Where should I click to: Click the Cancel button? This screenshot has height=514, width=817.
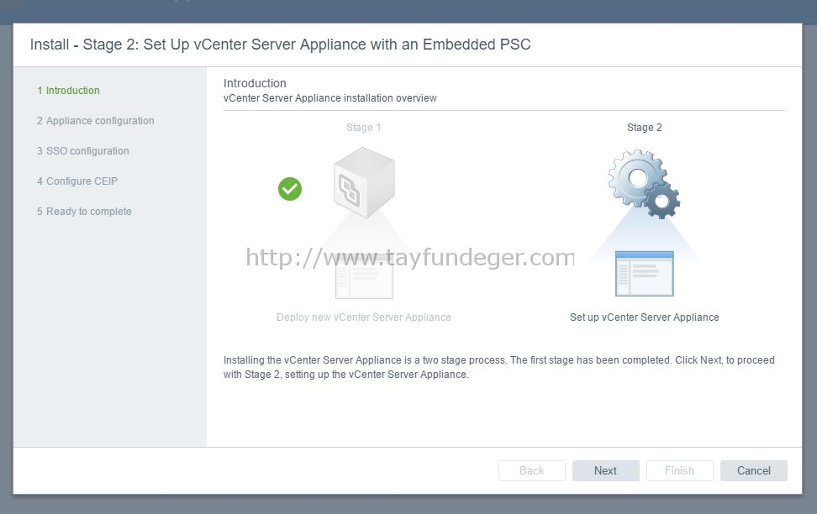click(x=753, y=471)
